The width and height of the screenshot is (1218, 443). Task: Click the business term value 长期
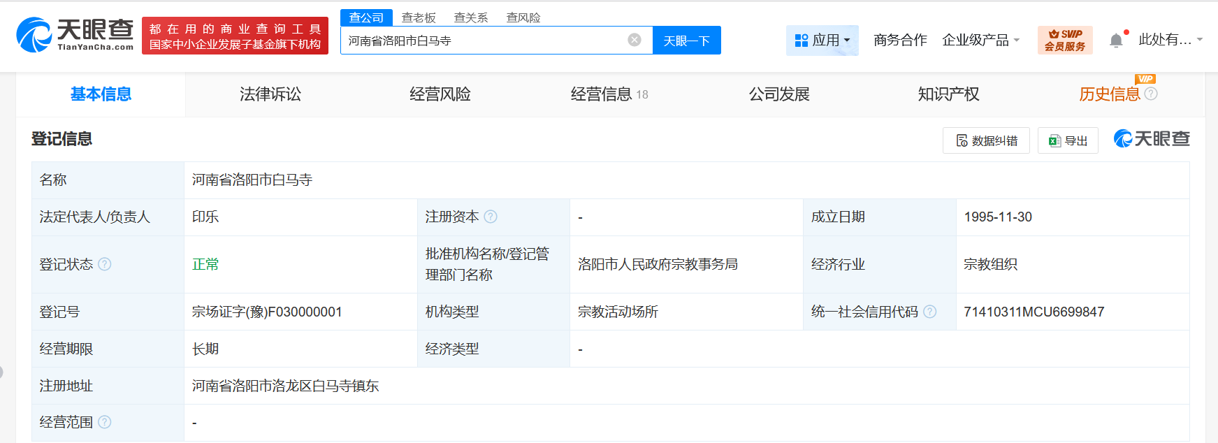pyautogui.click(x=205, y=349)
